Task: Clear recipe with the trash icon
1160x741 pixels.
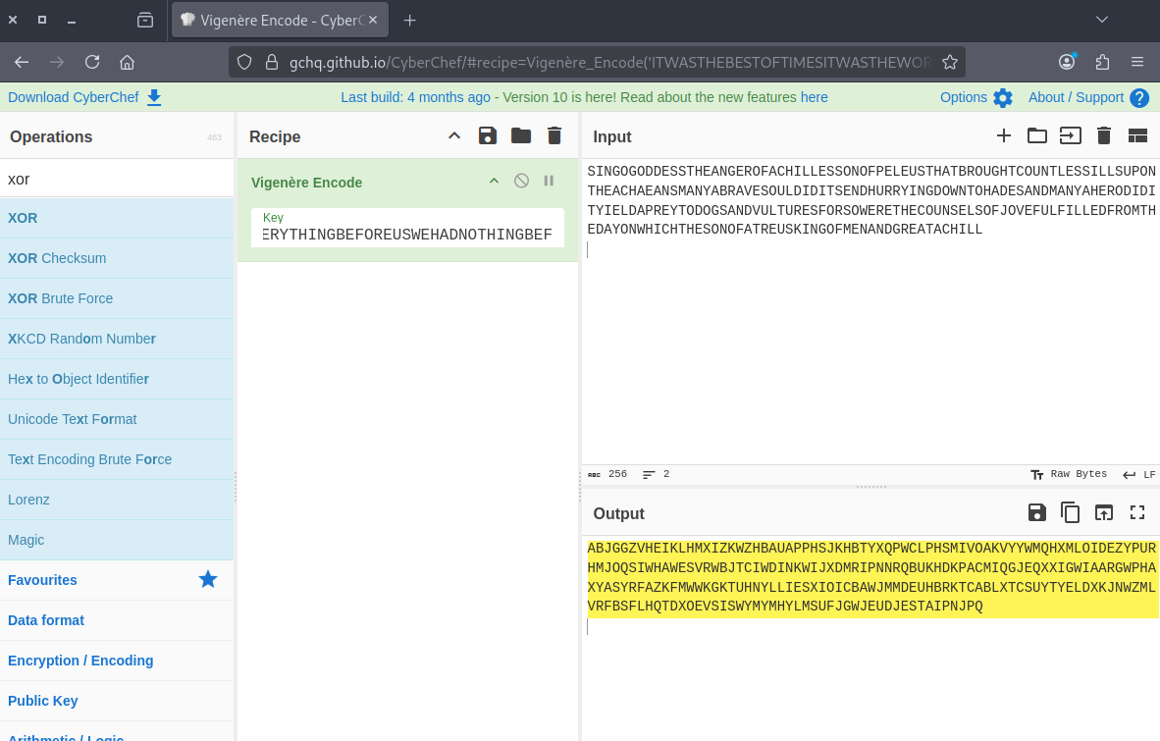Action: coord(554,135)
